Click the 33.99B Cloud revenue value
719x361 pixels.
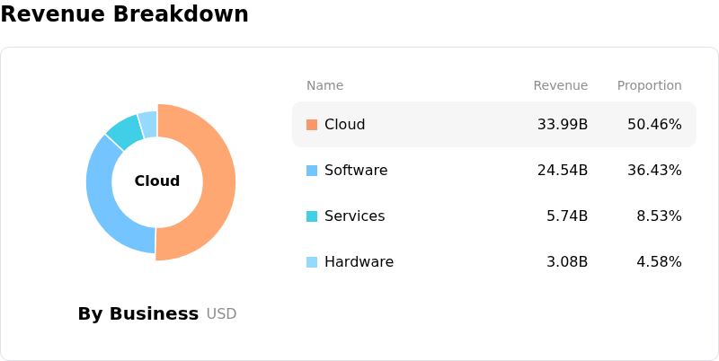point(563,125)
